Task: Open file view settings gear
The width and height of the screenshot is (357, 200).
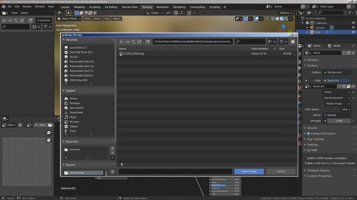Action: [x=293, y=42]
